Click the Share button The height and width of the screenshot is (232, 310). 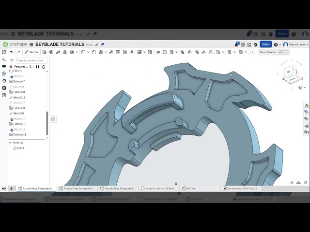click(266, 44)
